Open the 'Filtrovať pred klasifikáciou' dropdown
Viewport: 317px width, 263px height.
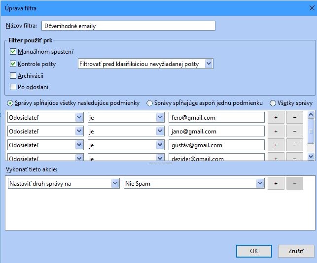[x=145, y=64]
